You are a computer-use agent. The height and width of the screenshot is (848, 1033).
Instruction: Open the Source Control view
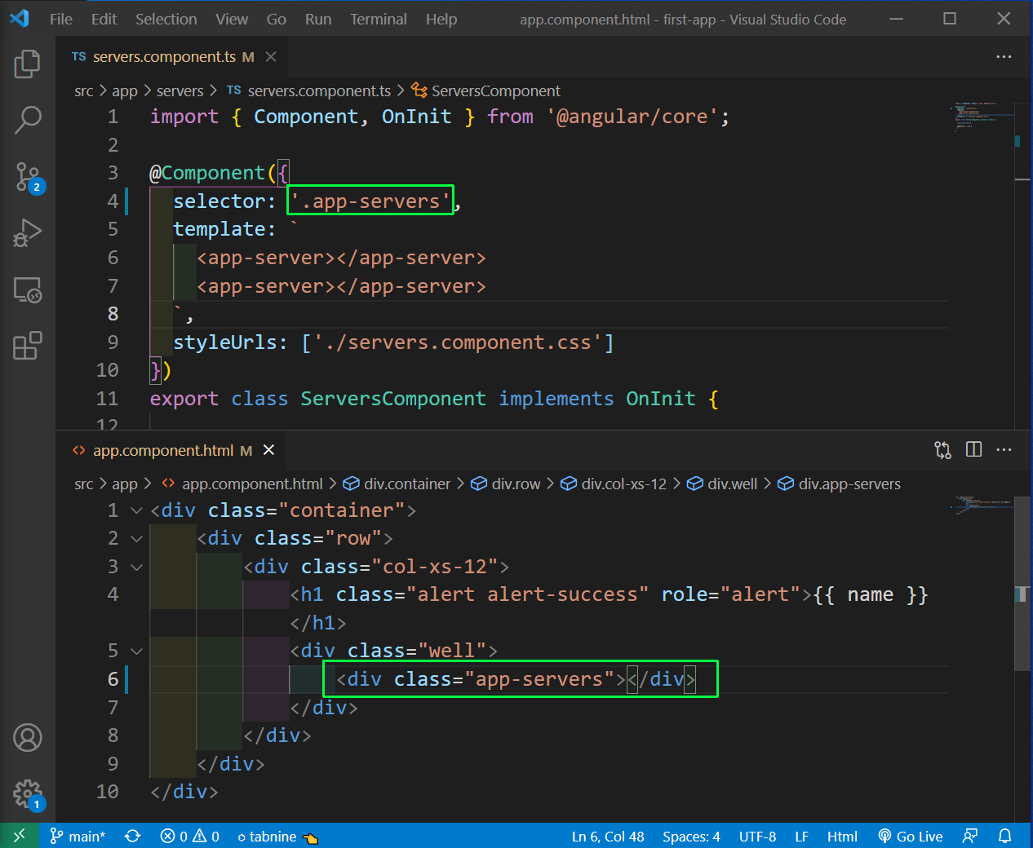tap(28, 177)
